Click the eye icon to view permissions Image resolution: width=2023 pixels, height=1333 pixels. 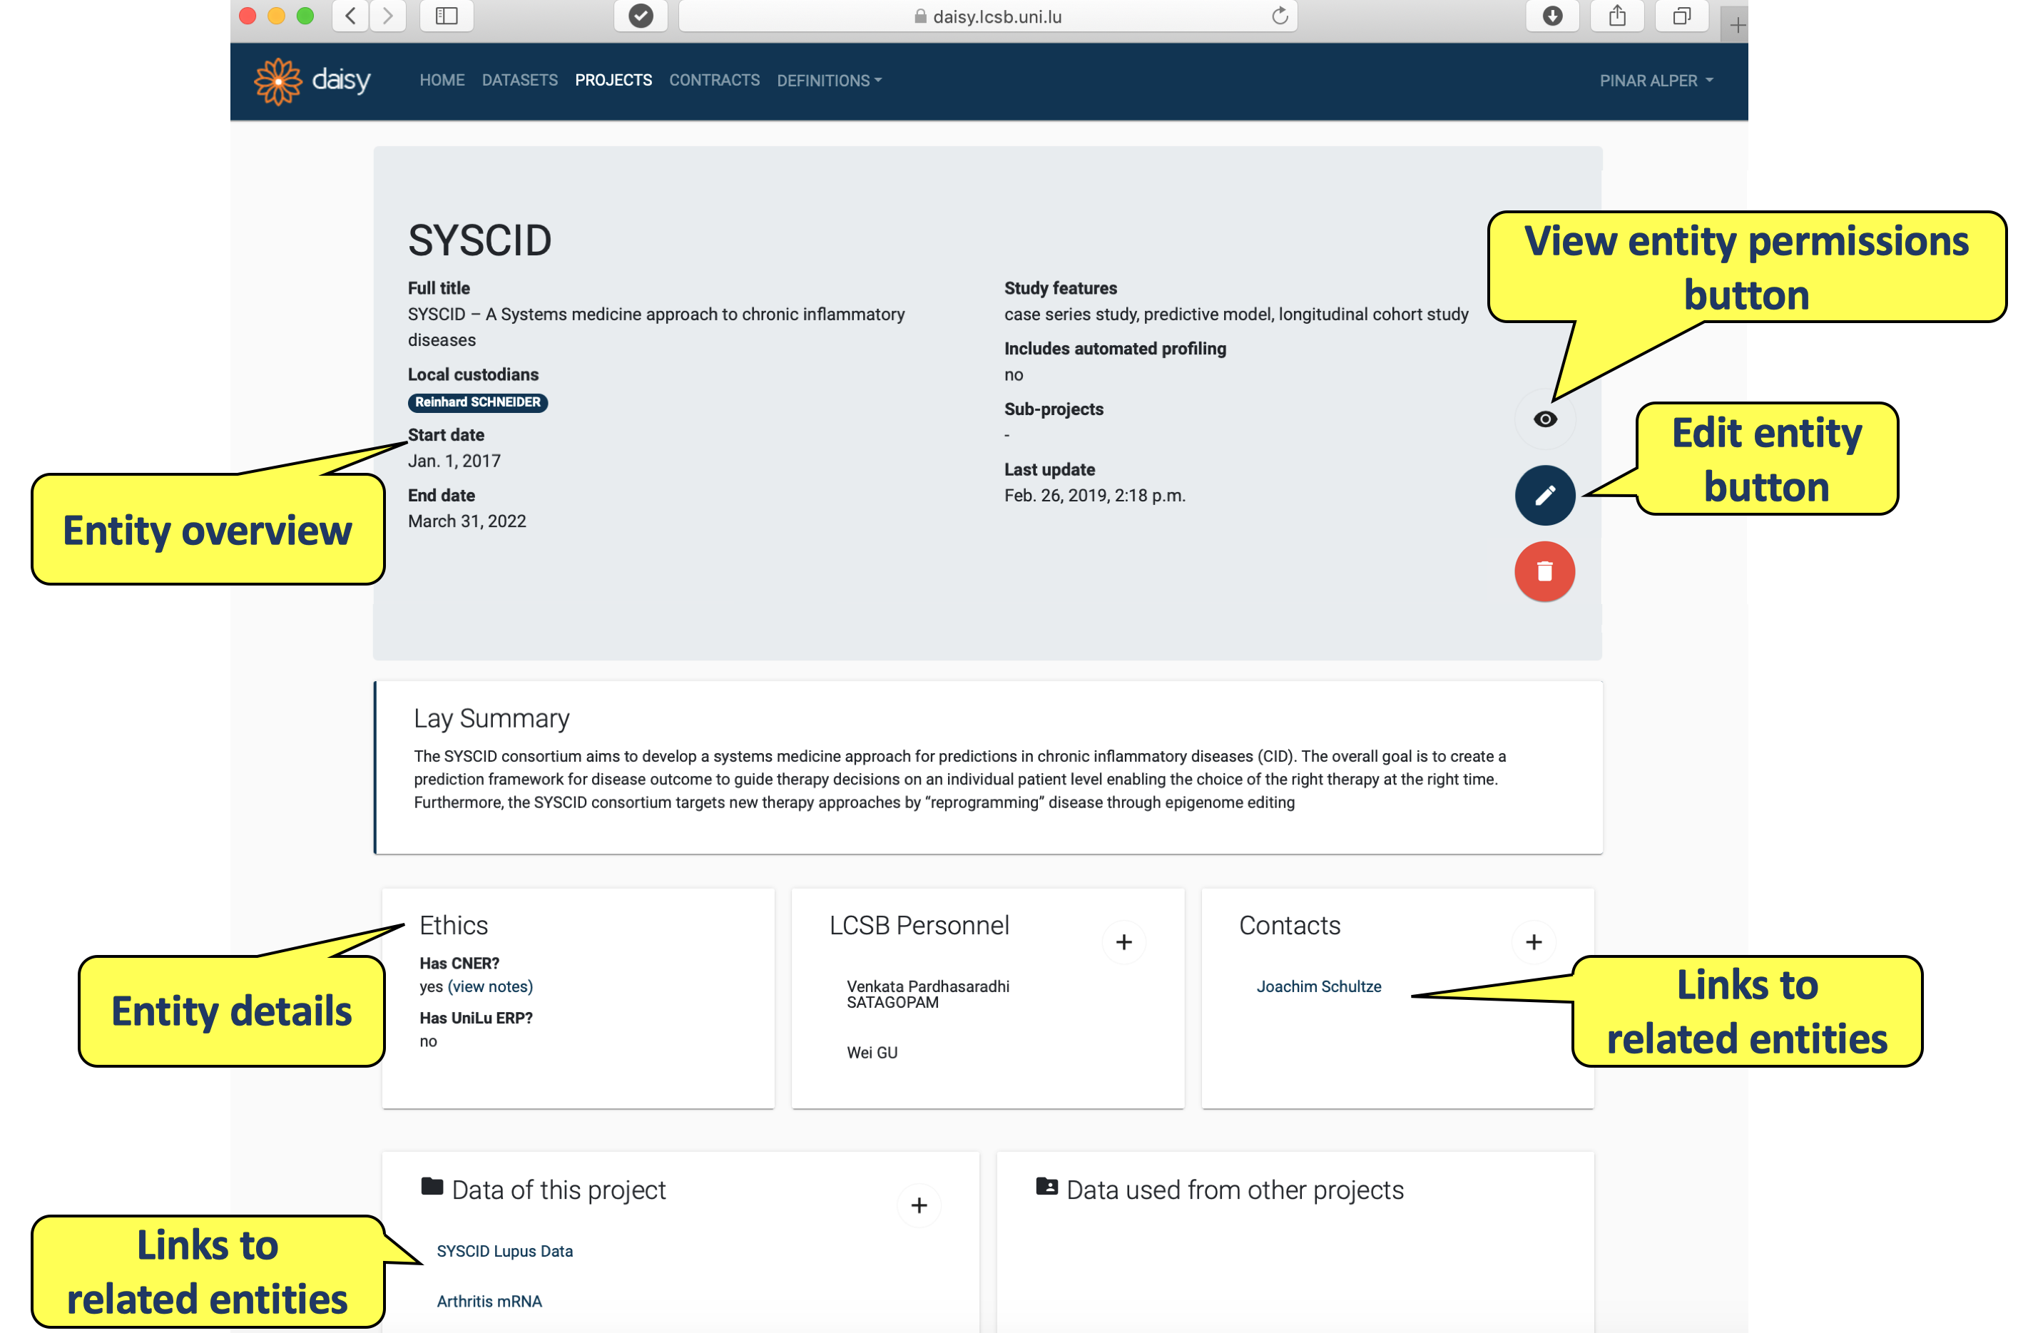[1544, 419]
